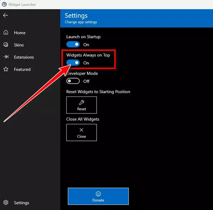Turn off Launch on Startup toggle
The image size is (213, 210).
click(73, 44)
